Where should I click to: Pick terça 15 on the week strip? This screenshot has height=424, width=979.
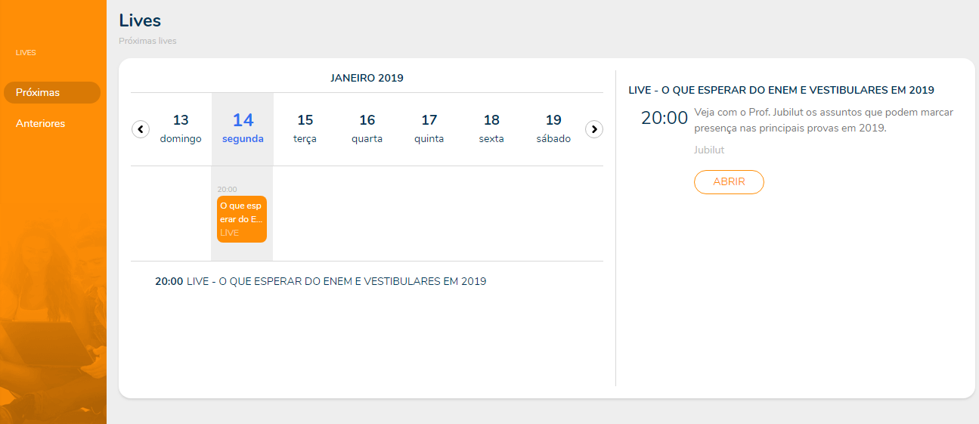click(x=305, y=128)
